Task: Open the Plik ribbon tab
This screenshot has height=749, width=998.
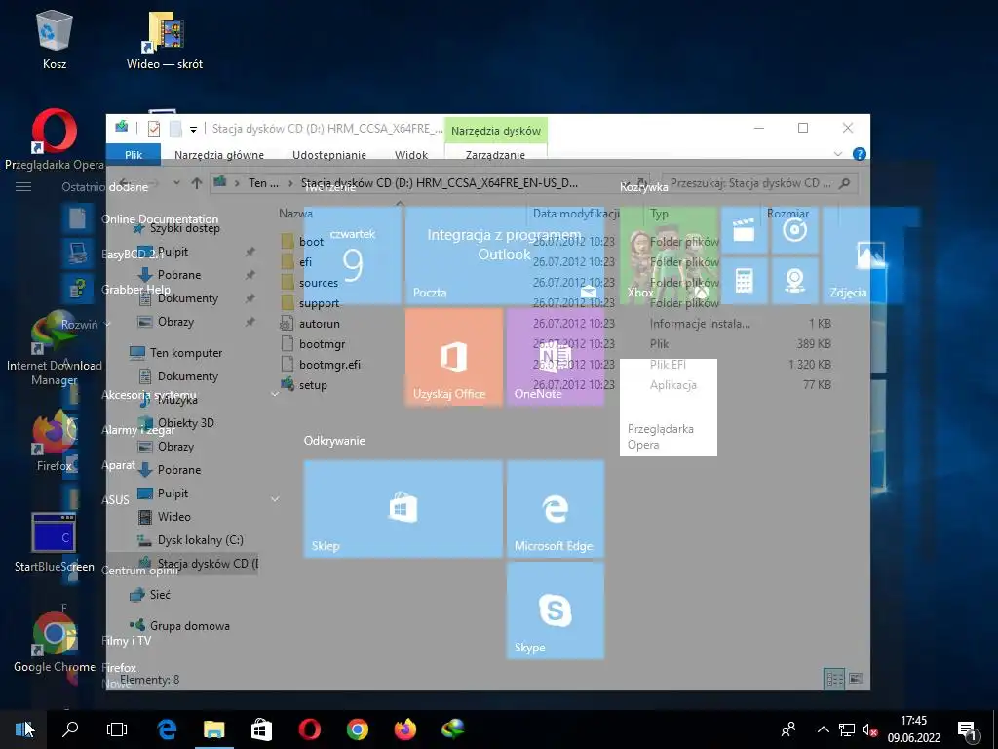Action: [x=134, y=155]
